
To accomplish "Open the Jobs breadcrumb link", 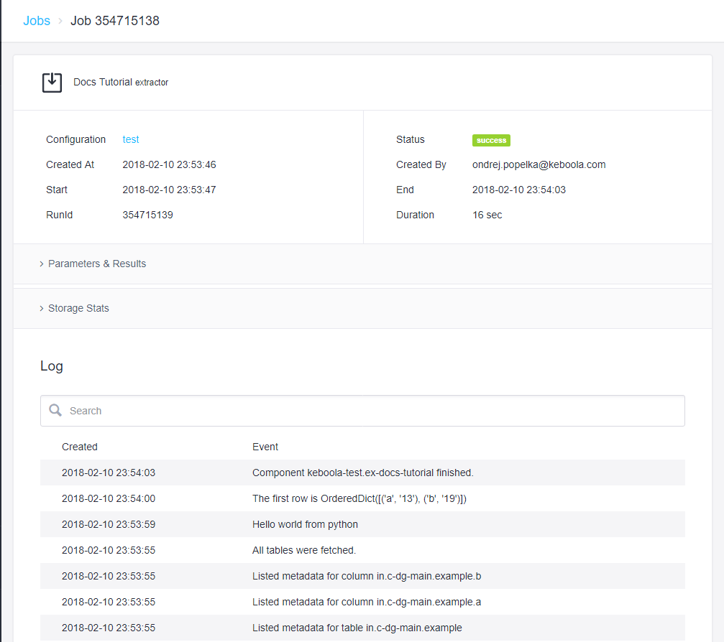I will point(37,21).
